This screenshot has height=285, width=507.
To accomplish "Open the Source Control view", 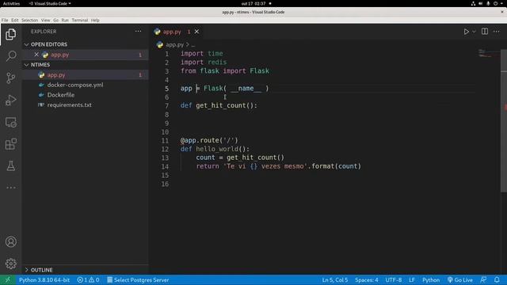I will click(10, 78).
